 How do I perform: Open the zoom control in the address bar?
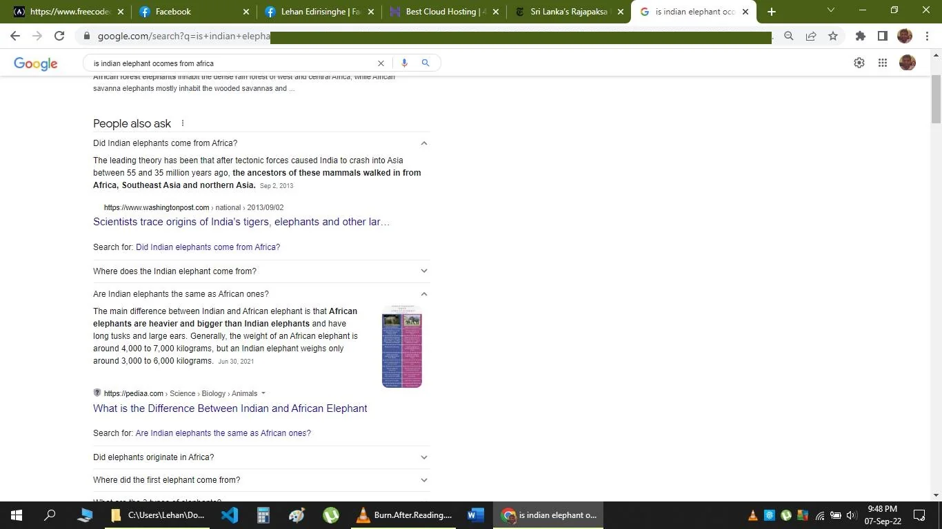click(789, 36)
